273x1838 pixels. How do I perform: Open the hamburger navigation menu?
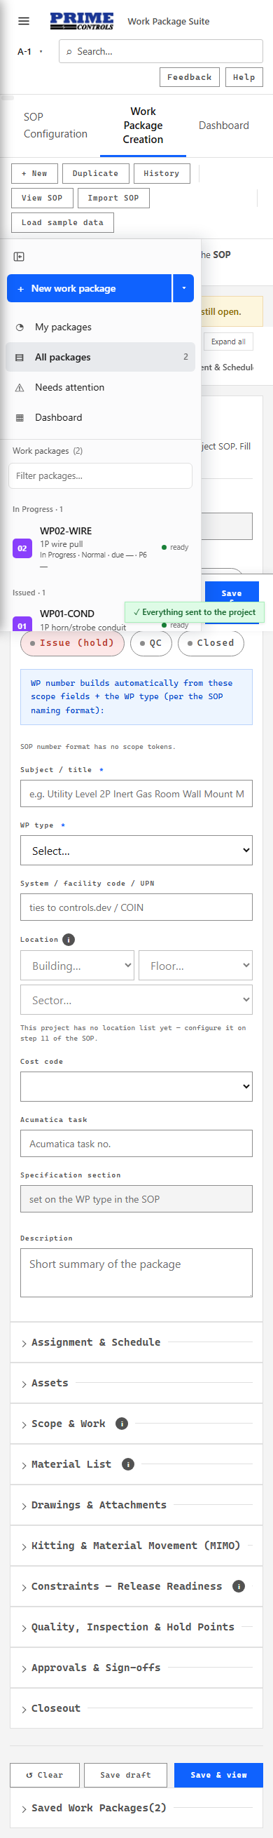click(24, 22)
